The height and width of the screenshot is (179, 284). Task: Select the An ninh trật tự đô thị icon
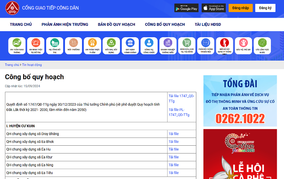click(35, 46)
